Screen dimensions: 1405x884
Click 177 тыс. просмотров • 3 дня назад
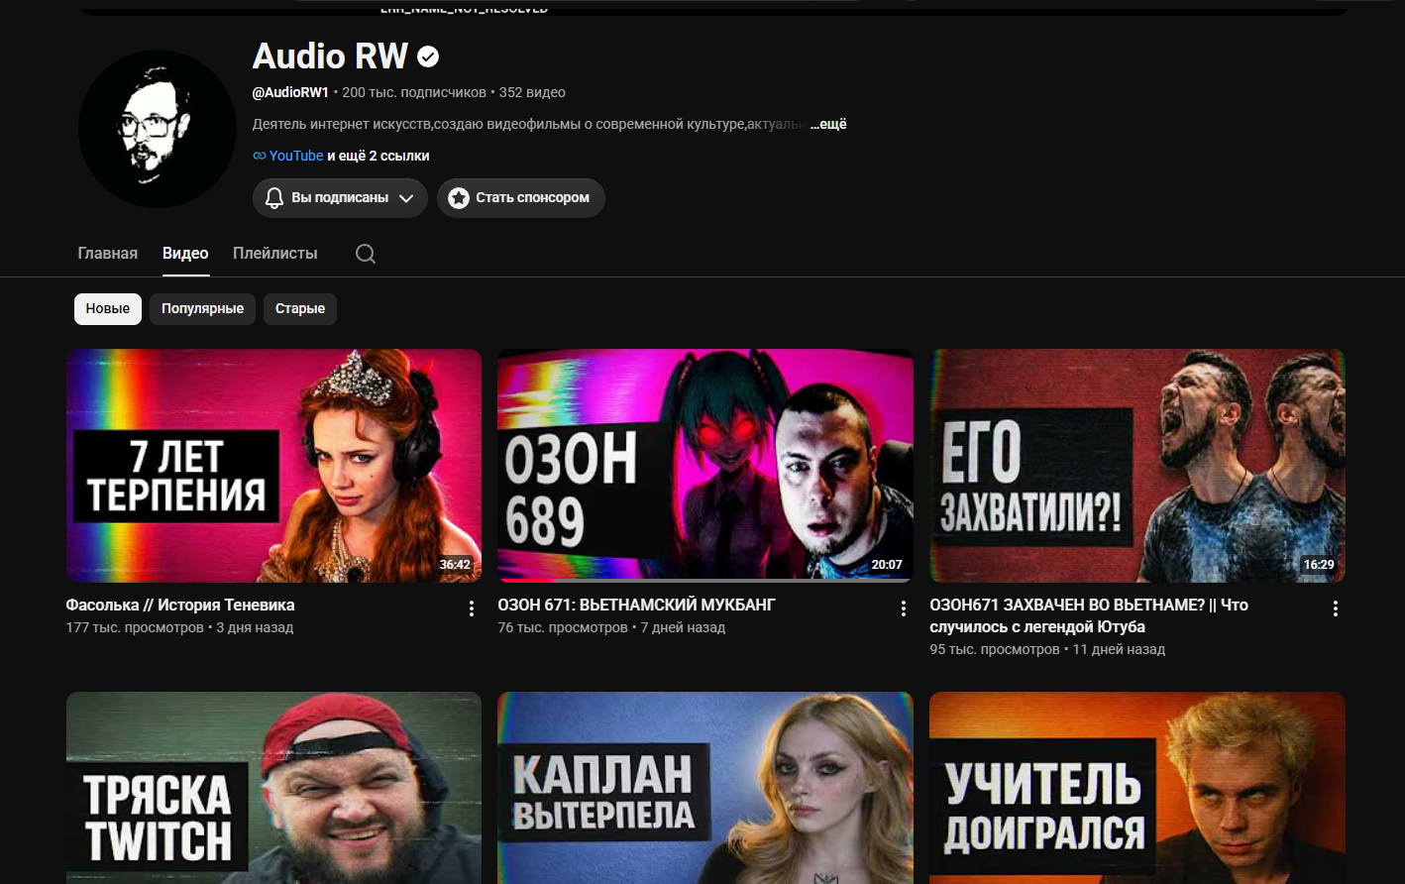pos(179,627)
